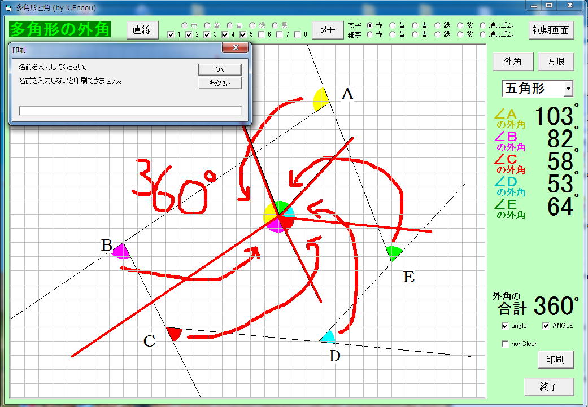Select 太字 消しゴム thick eraser

[x=482, y=25]
